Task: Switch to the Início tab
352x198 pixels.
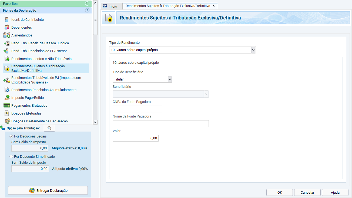Action: click(x=111, y=6)
